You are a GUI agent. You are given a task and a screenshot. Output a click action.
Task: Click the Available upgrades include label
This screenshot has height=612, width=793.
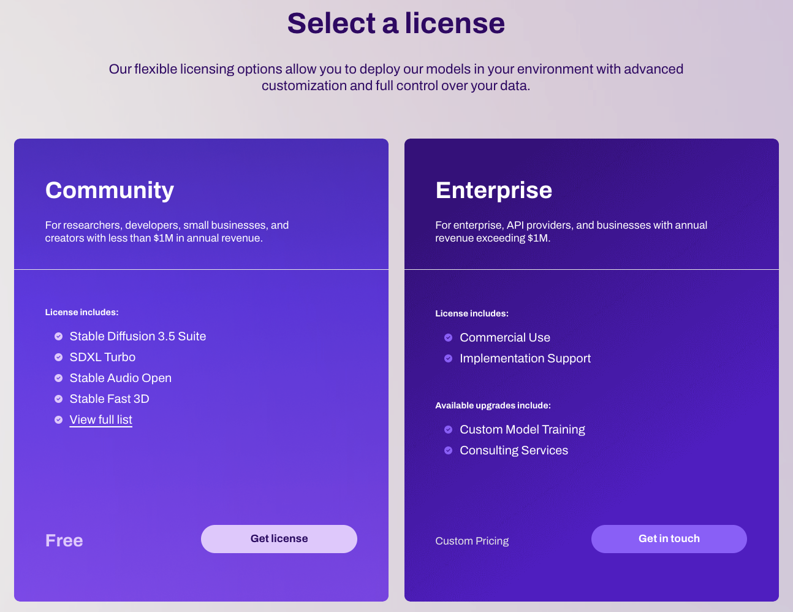click(493, 405)
